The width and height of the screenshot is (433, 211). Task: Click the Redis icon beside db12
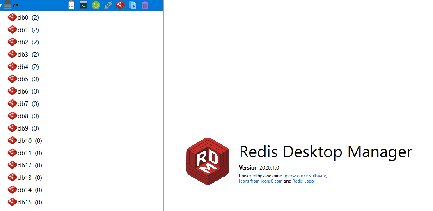tap(12, 165)
